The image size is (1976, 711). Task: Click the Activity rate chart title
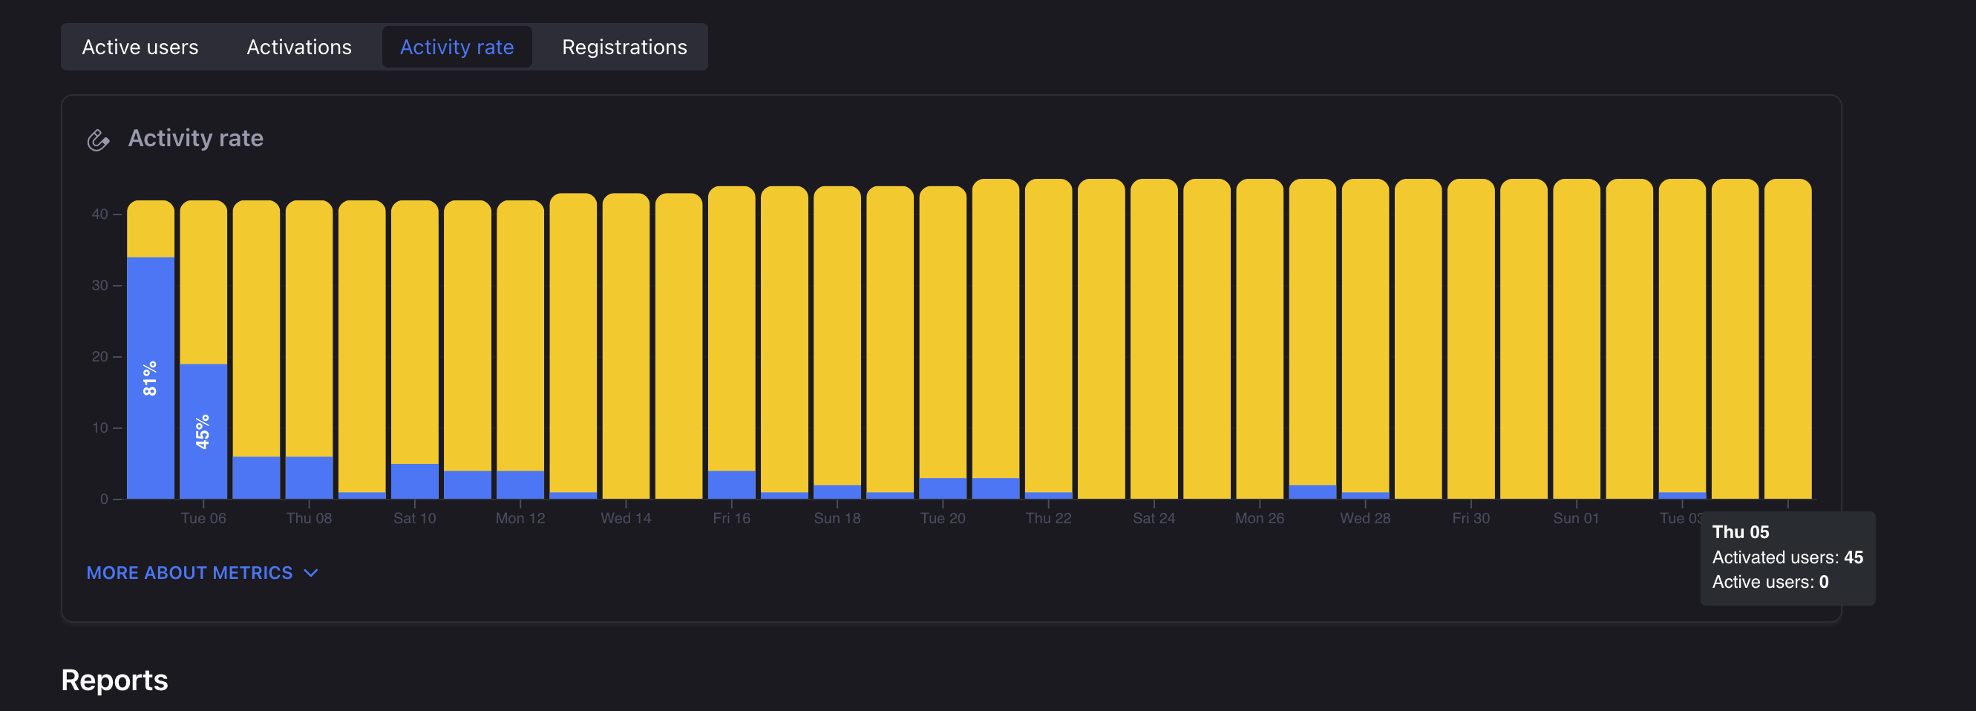click(x=196, y=138)
